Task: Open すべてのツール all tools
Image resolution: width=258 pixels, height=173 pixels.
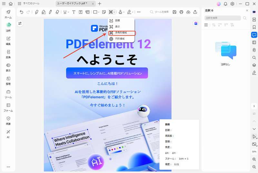Action: coord(29,4)
